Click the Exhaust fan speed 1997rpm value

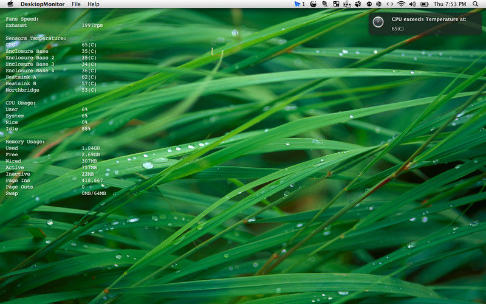[92, 26]
